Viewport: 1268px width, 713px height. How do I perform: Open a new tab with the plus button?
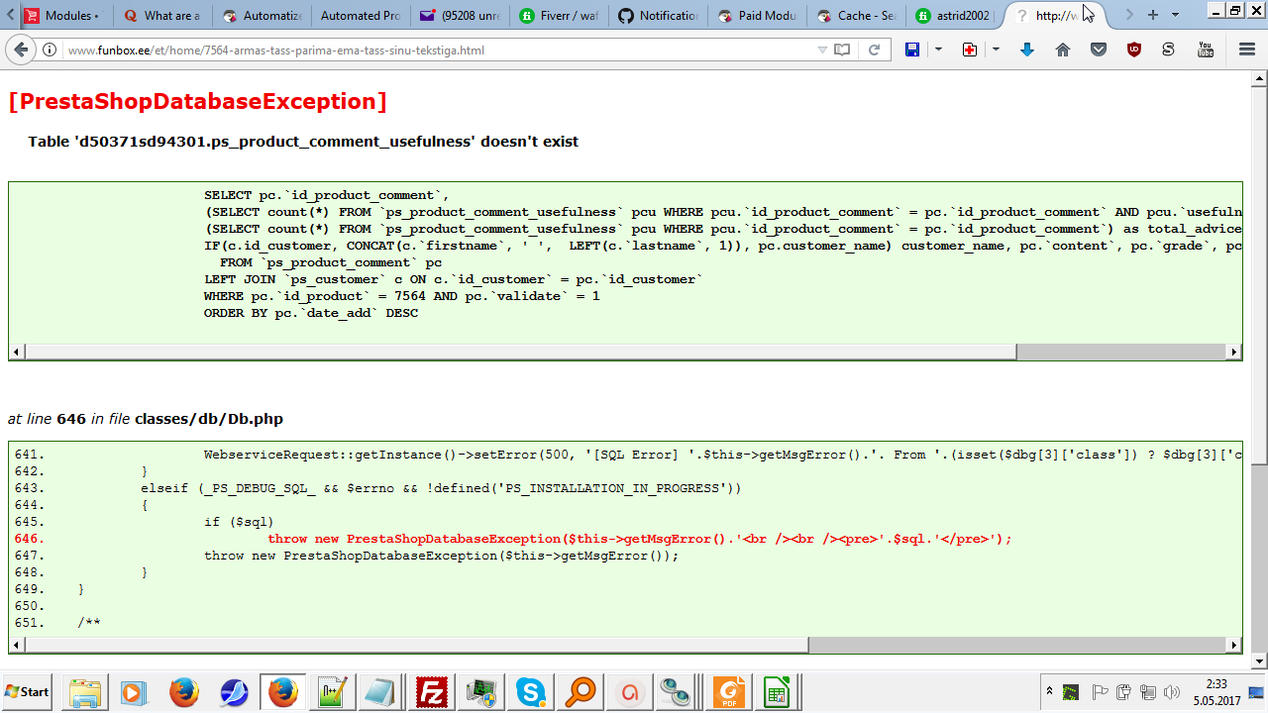[x=1153, y=15]
